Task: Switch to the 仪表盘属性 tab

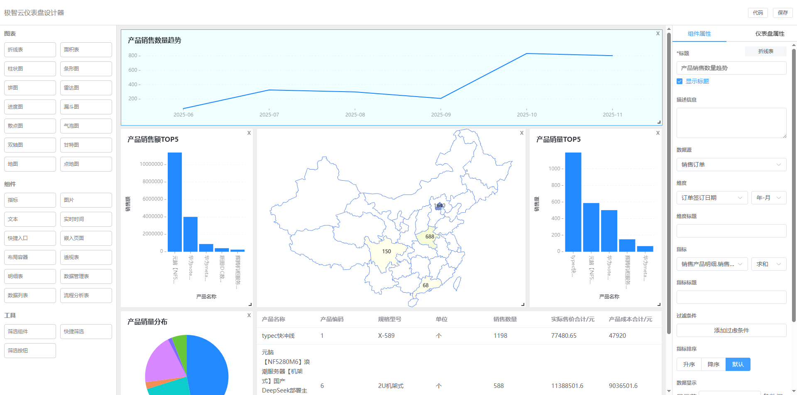Action: pos(770,34)
